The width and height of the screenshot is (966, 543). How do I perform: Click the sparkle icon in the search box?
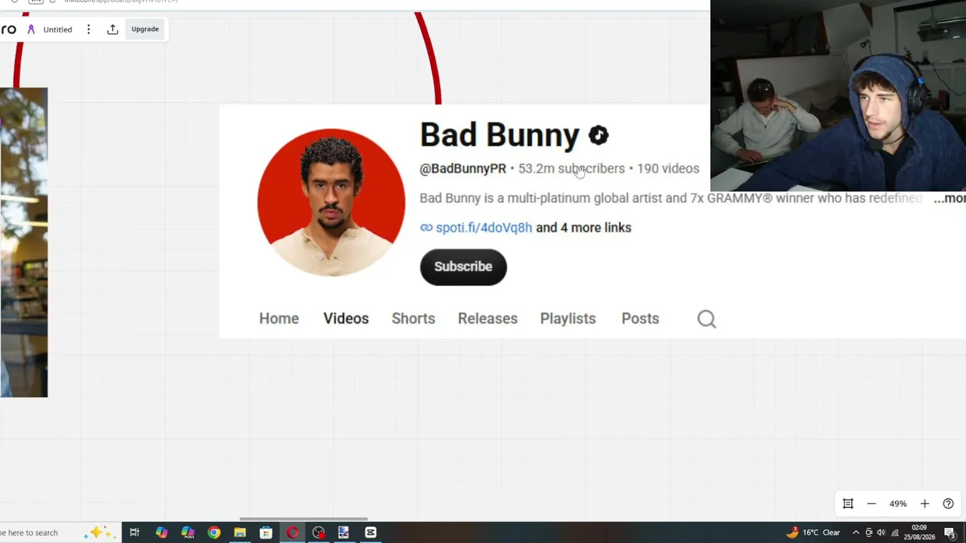[98, 532]
